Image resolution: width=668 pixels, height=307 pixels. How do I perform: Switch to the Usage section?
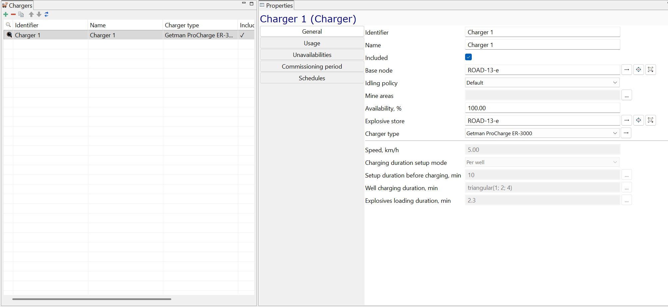[x=312, y=43]
